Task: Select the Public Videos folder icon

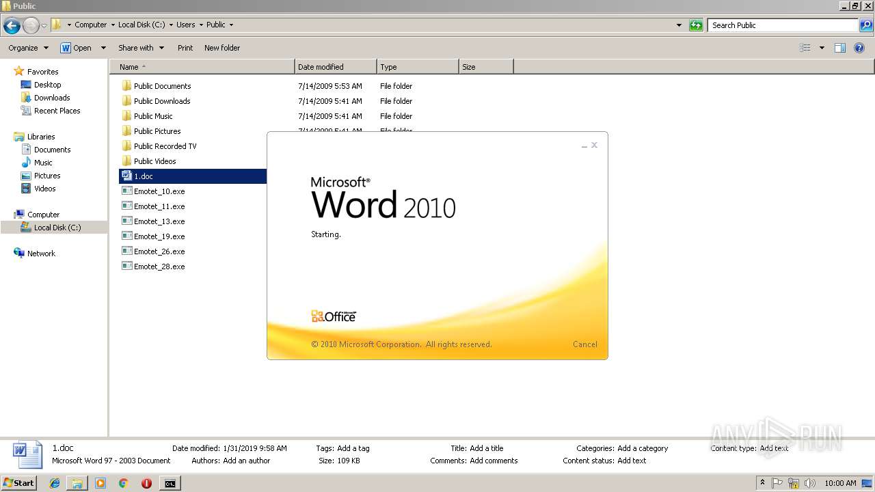Action: [x=126, y=161]
